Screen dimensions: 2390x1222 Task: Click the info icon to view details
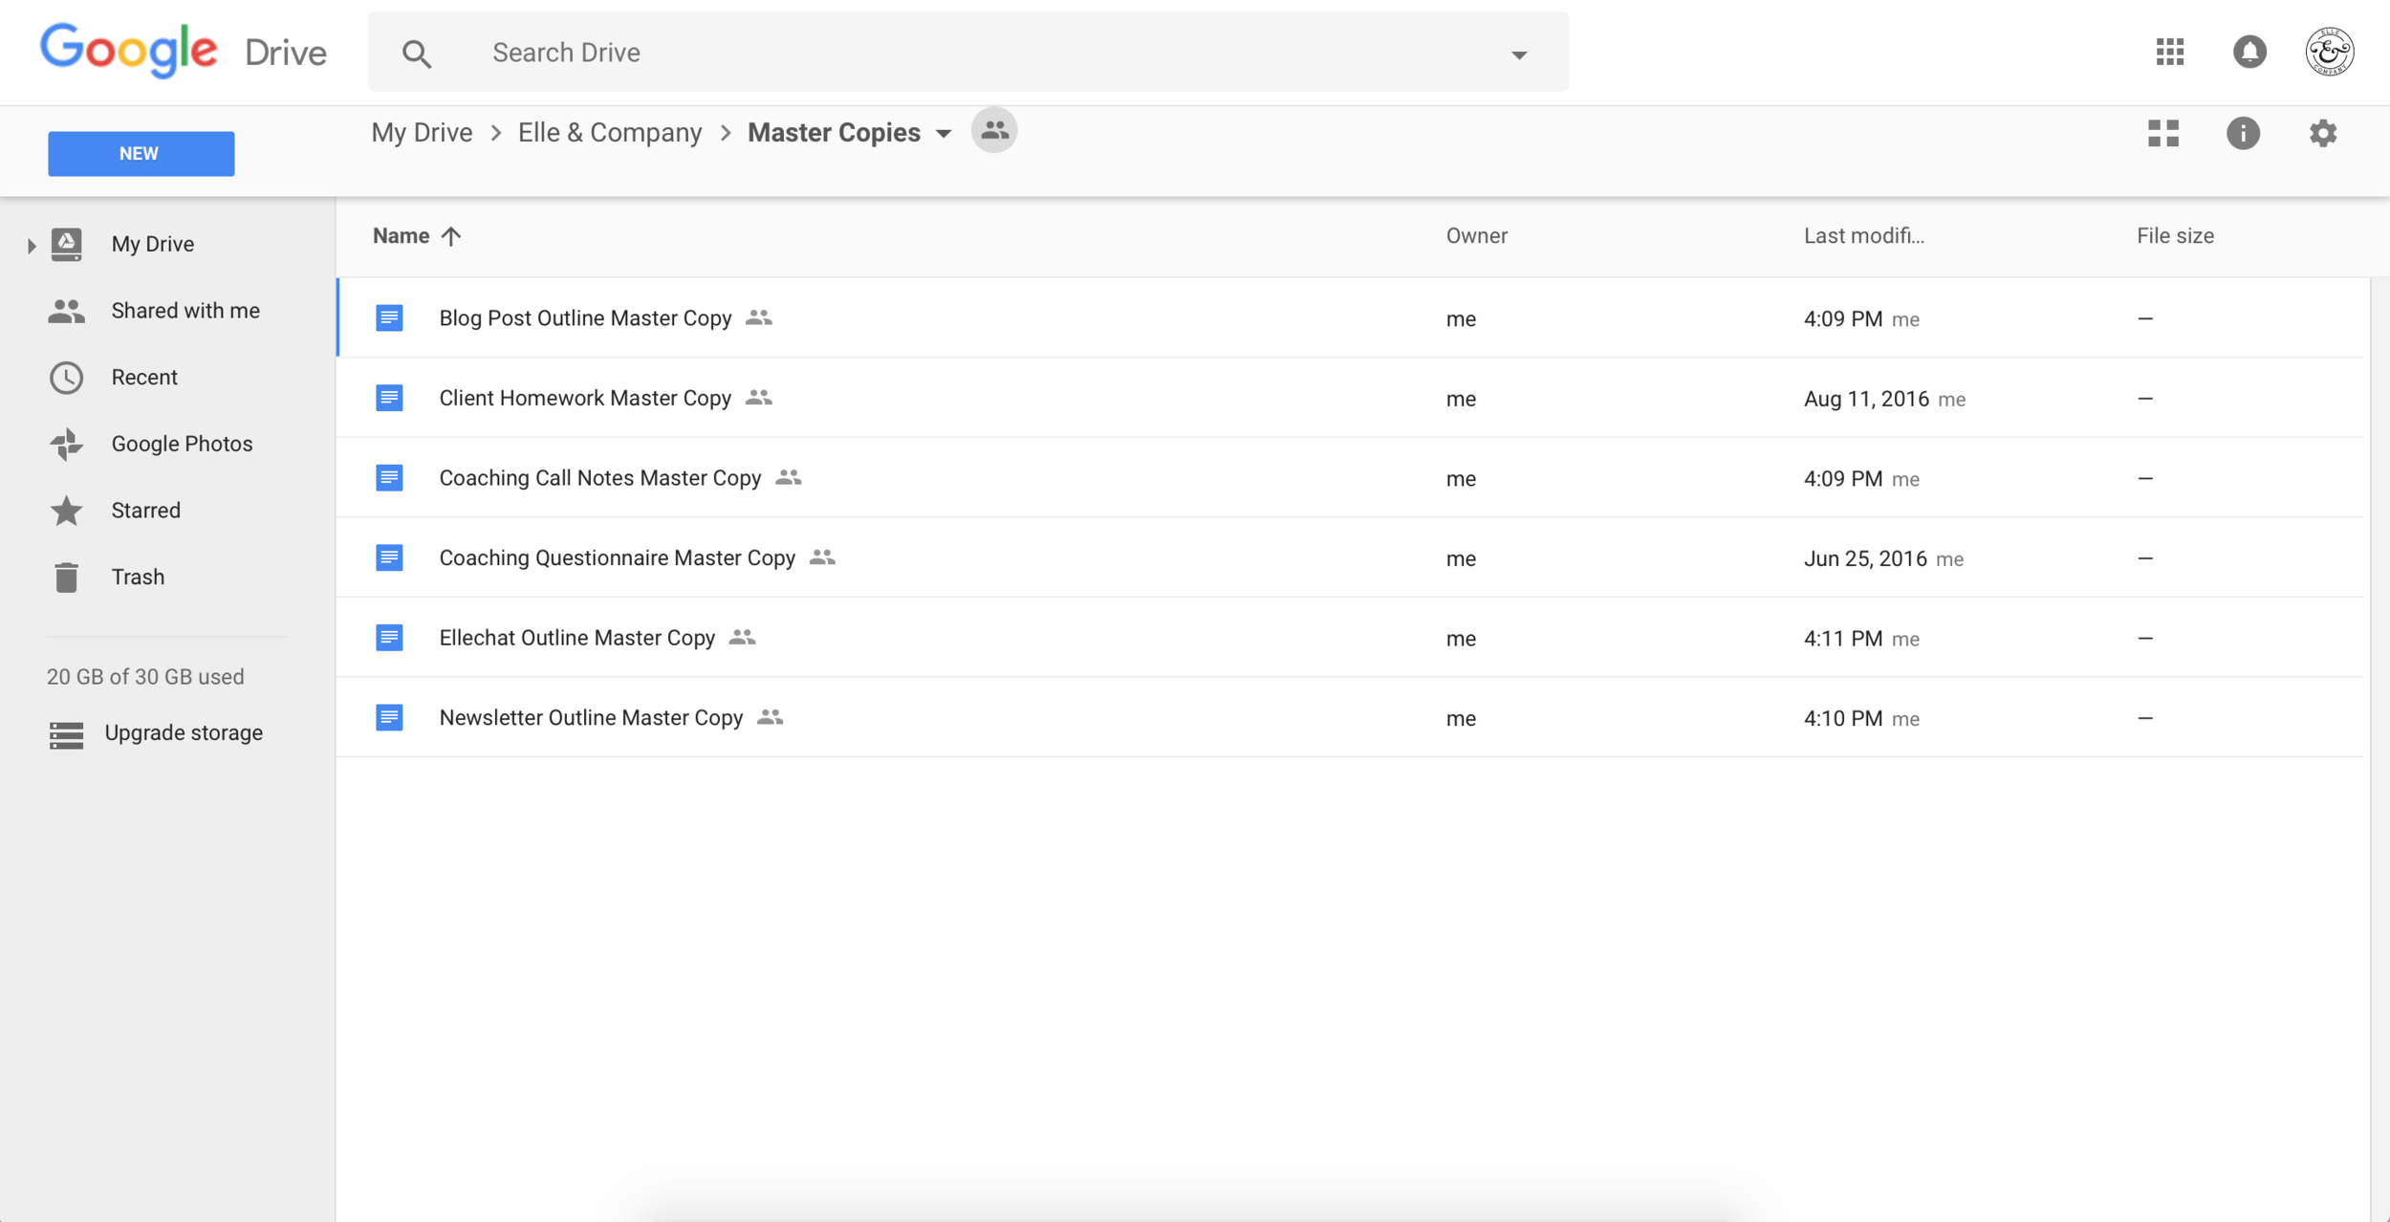tap(2244, 133)
